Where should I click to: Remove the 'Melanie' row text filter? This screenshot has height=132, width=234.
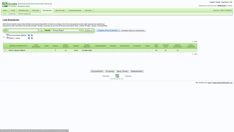(x=32, y=35)
